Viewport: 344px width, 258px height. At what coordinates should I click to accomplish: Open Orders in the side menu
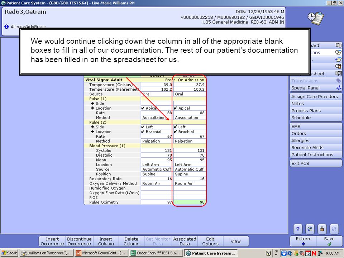tap(316, 133)
